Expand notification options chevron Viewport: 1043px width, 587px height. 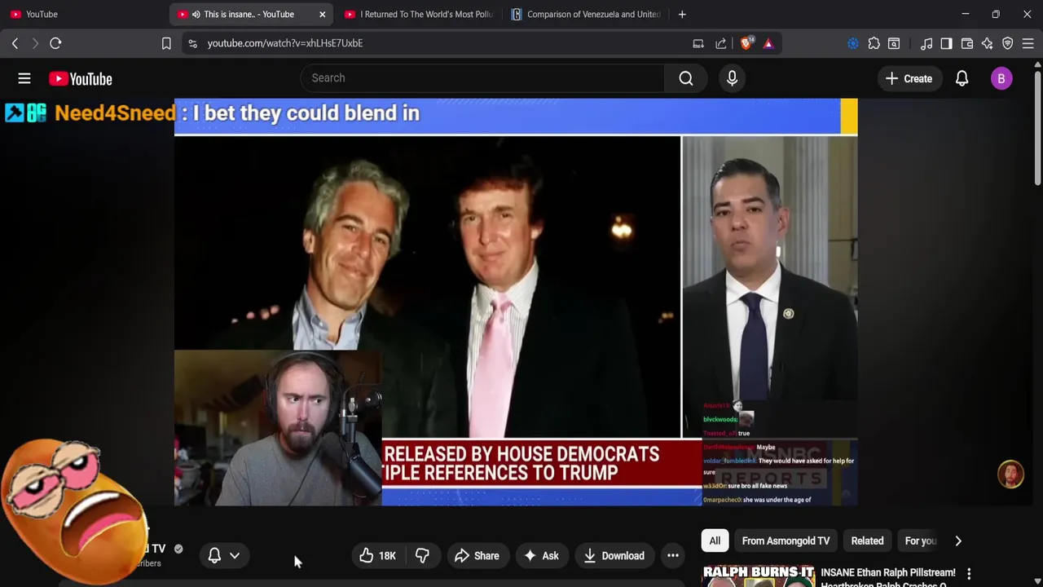click(x=235, y=556)
